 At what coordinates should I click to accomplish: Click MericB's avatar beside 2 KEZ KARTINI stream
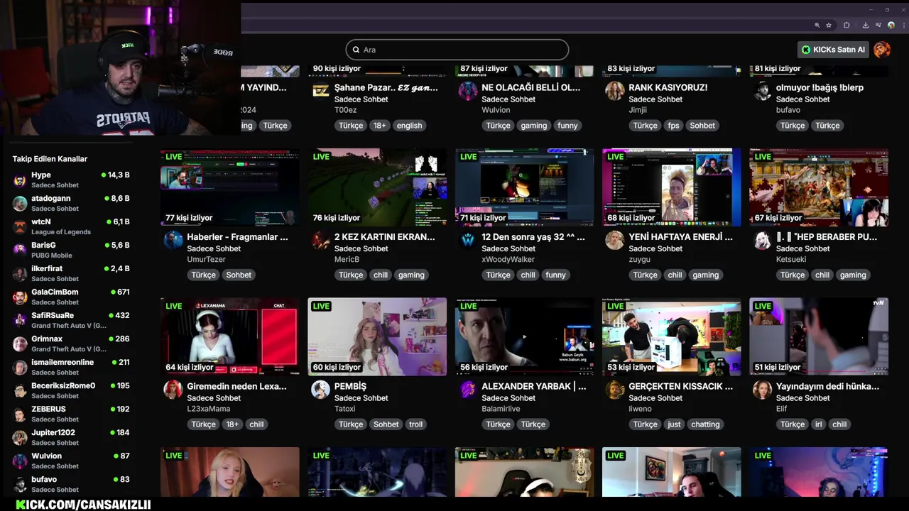coord(321,240)
